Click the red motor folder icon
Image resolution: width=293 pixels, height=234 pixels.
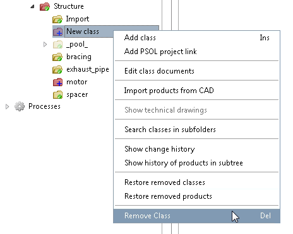coord(57,82)
